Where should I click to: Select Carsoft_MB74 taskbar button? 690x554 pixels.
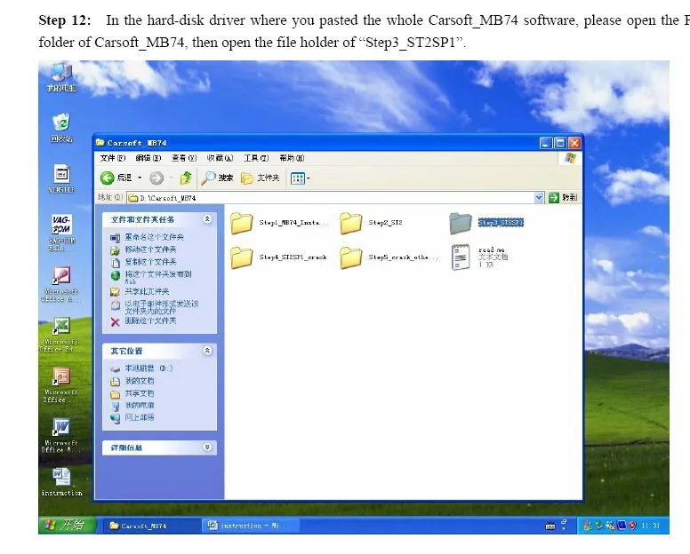pyautogui.click(x=150, y=526)
